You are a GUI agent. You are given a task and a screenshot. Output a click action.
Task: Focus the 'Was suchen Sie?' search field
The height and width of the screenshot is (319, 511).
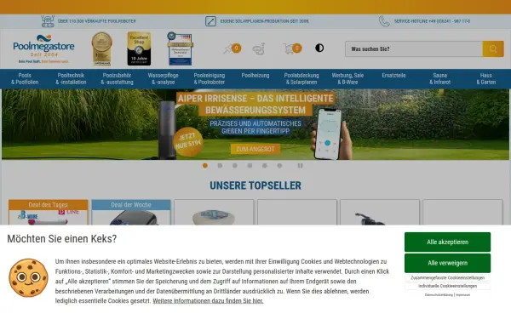pos(414,48)
